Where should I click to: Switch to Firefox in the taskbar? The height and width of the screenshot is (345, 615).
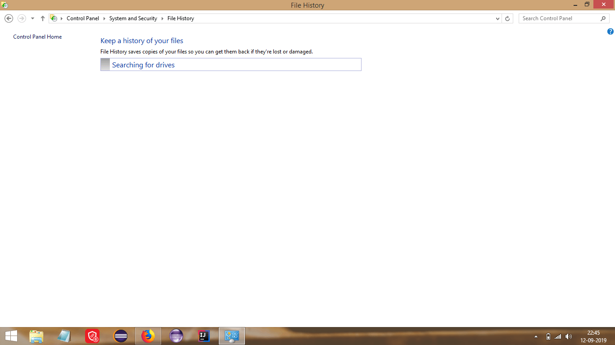point(148,336)
